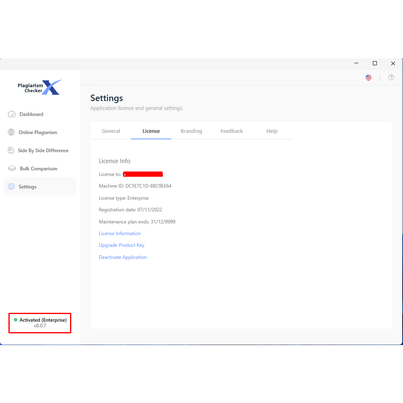Click the Activated (Enterprise) status label
This screenshot has height=403, width=403.
(x=43, y=320)
